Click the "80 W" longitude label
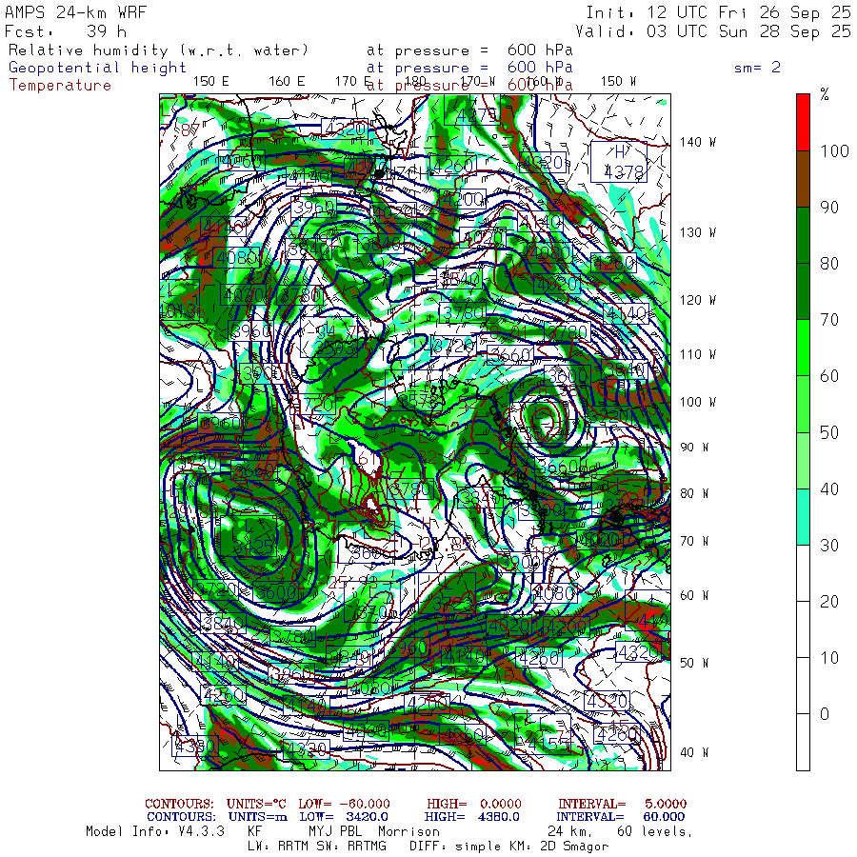Image resolution: width=857 pixels, height=857 pixels. coord(694,493)
